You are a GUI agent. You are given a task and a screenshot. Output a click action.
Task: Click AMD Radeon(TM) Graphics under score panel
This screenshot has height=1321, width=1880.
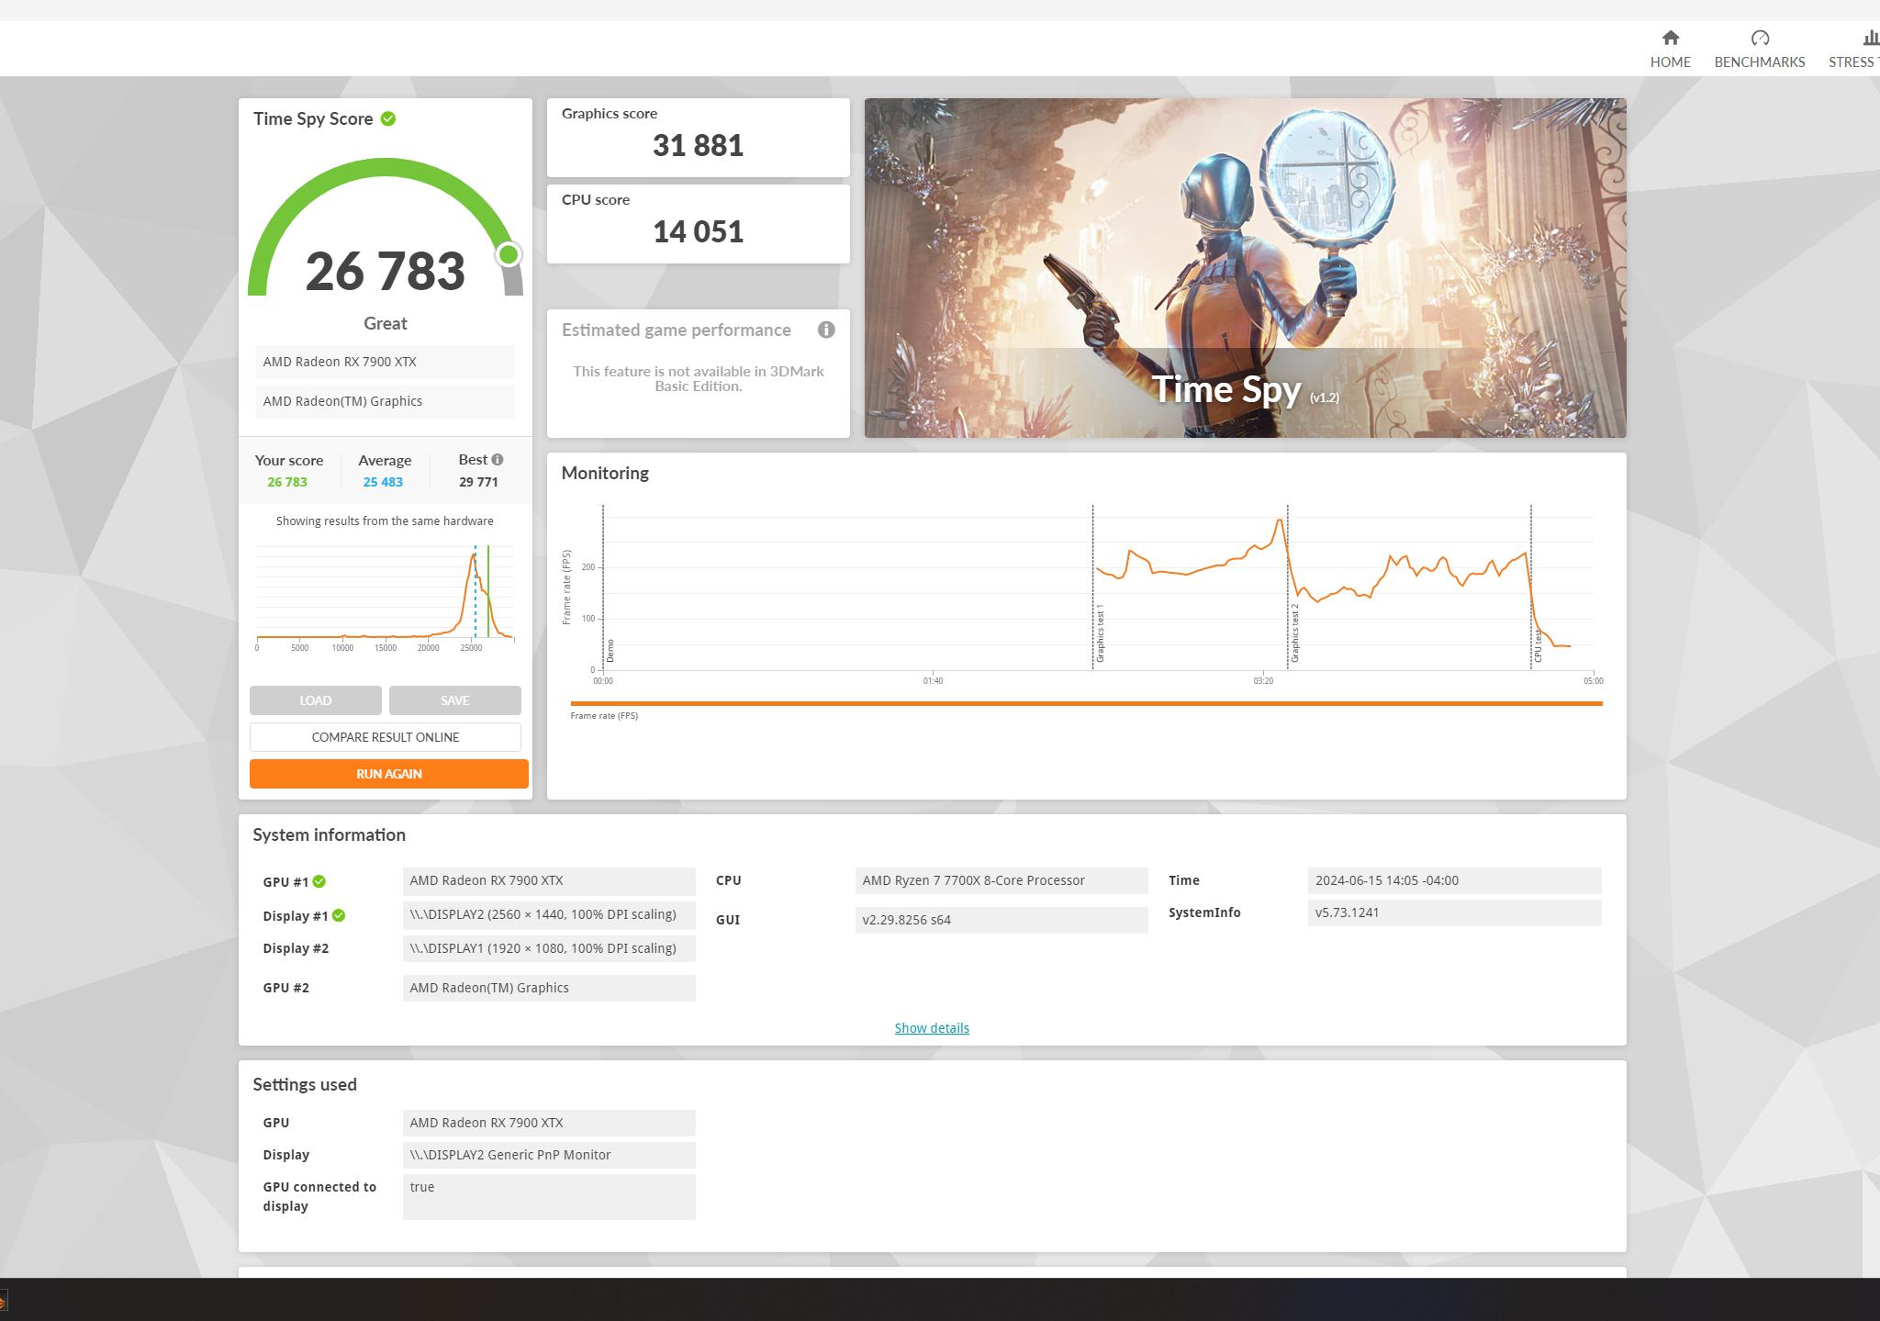coord(385,401)
